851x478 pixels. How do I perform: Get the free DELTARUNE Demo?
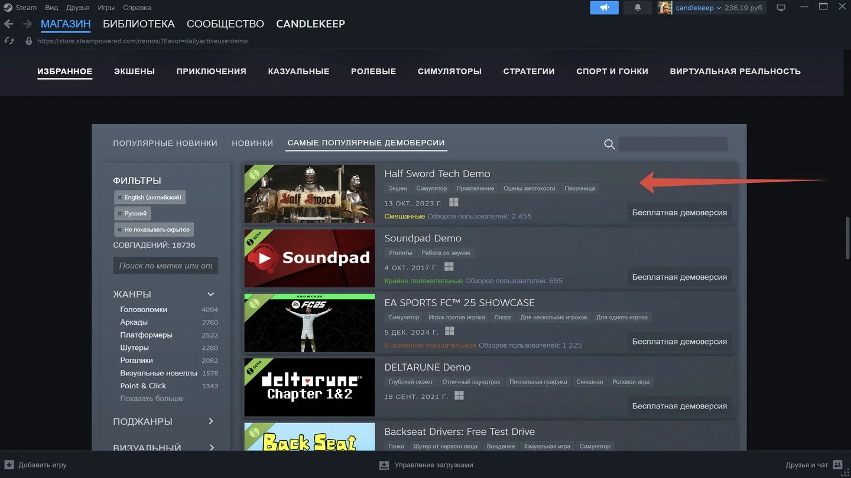pyautogui.click(x=680, y=406)
